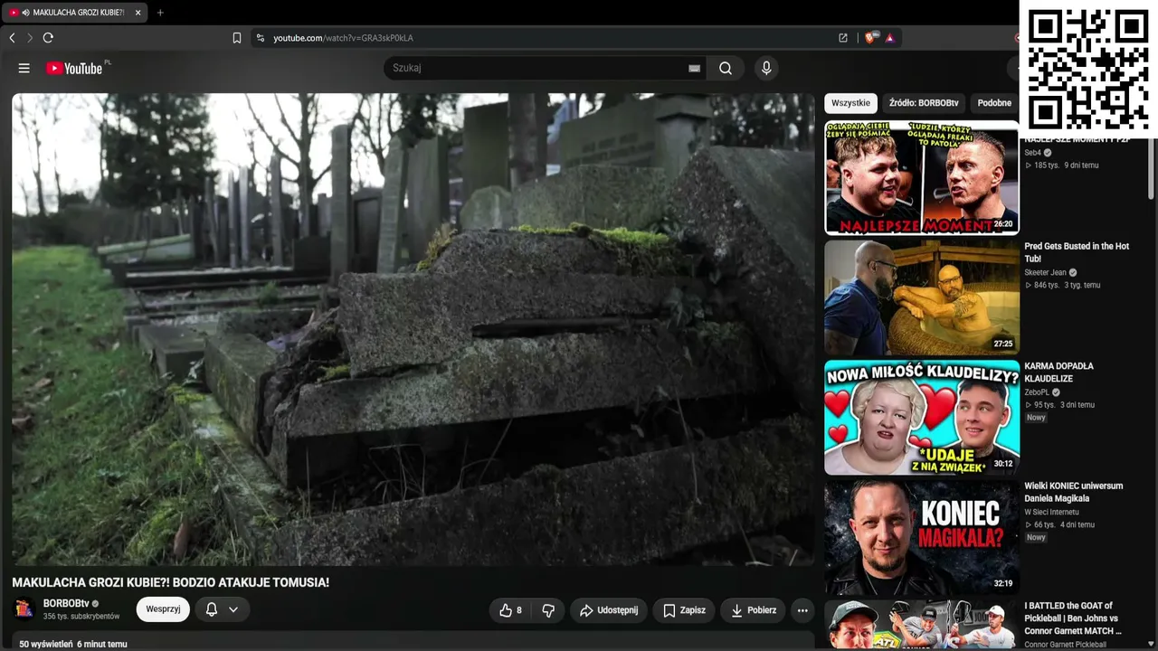Click the open-in-app icon in address bar
1158x651 pixels.
843,38
